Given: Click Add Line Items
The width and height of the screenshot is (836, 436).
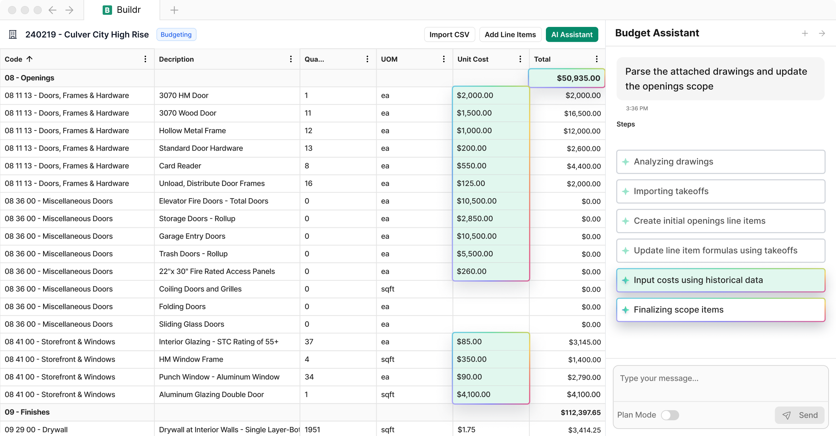Looking at the screenshot, I should [x=510, y=34].
